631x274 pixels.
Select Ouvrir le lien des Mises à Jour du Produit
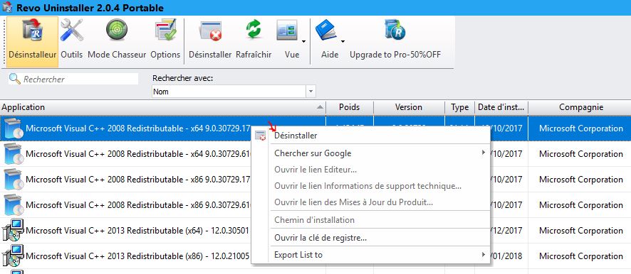click(x=353, y=202)
